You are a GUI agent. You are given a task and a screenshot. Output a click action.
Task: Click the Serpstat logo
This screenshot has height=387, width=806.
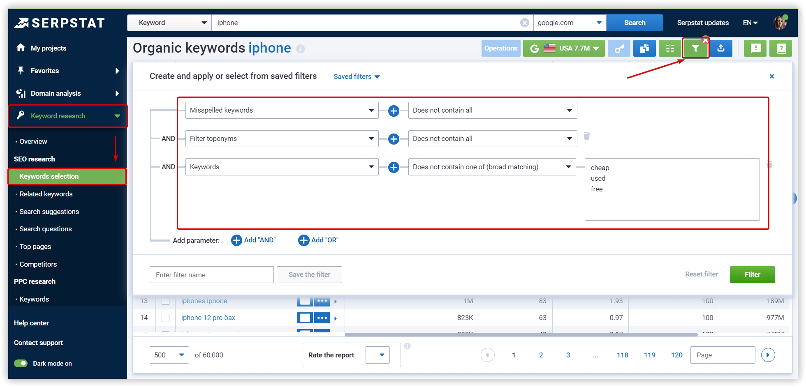pyautogui.click(x=60, y=23)
